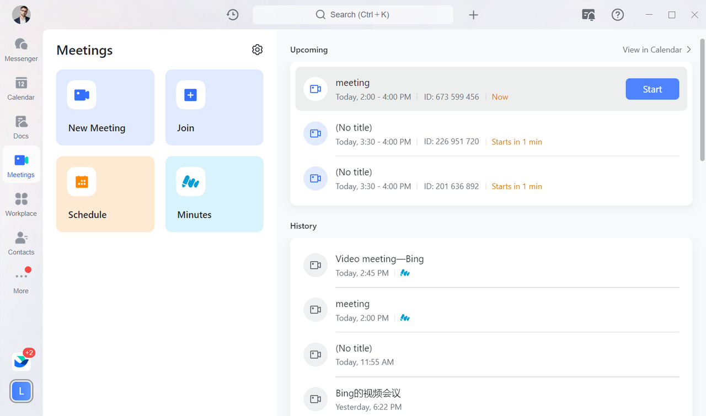Open the notification screen icon in title bar
706x416 pixels.
point(589,15)
